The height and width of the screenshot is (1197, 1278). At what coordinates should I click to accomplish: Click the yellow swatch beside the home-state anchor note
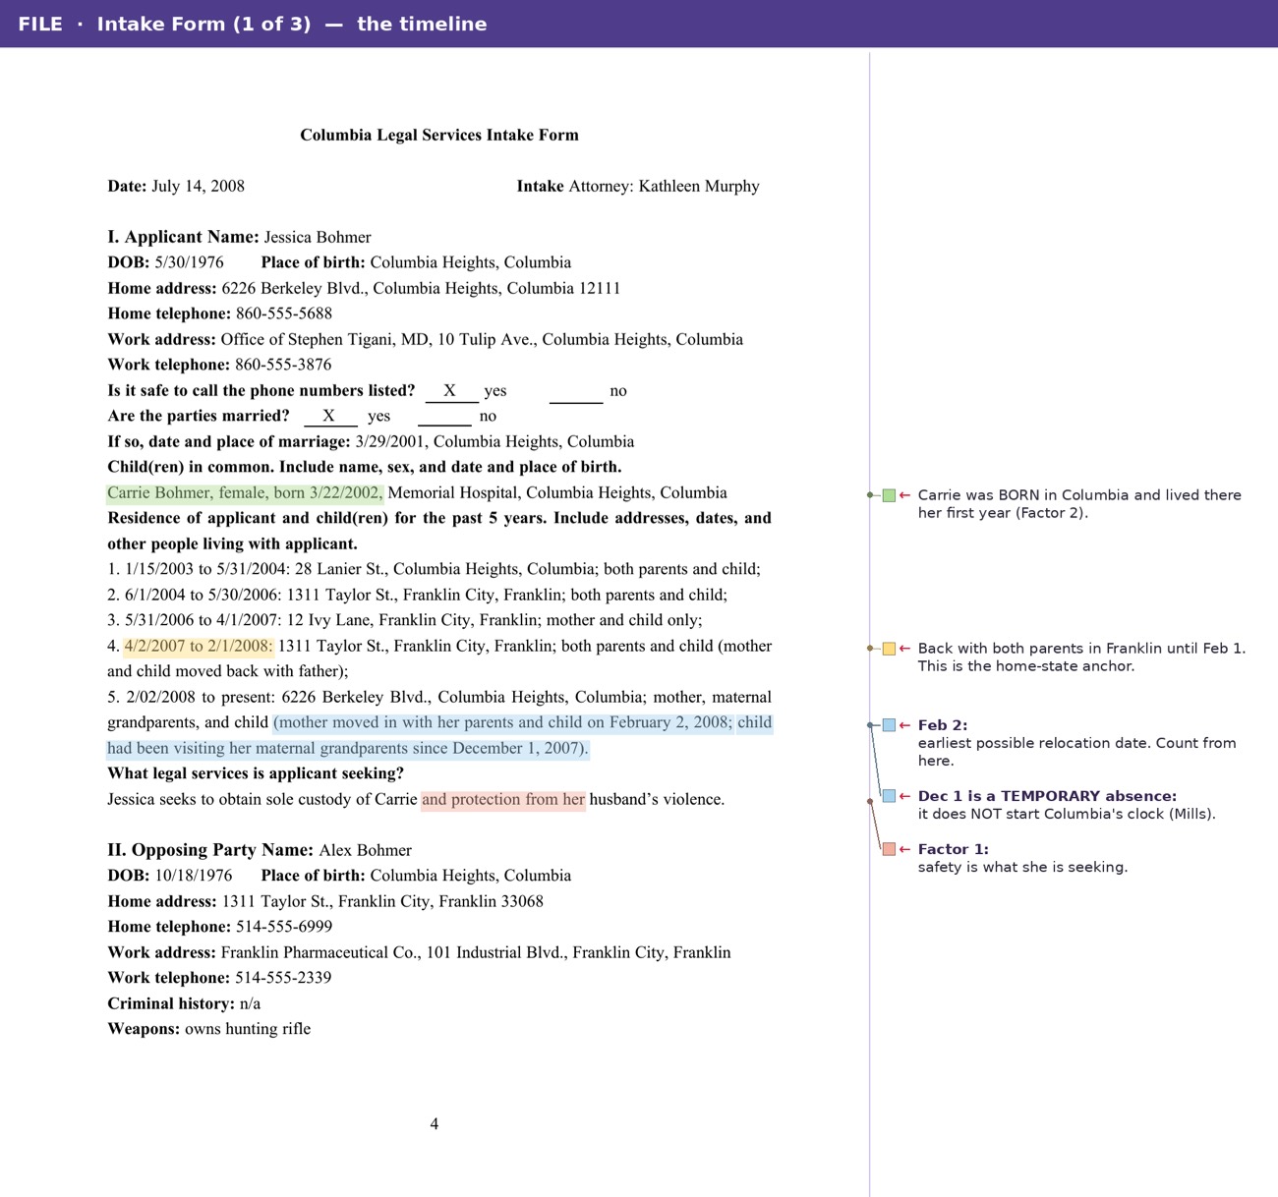click(889, 649)
